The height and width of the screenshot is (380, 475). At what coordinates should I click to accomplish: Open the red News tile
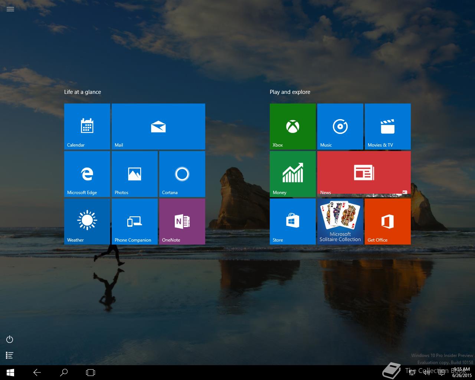(364, 174)
